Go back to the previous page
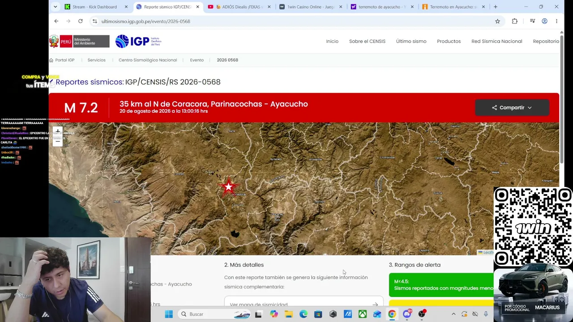Screen dimensions: 573x322 (x=56, y=21)
